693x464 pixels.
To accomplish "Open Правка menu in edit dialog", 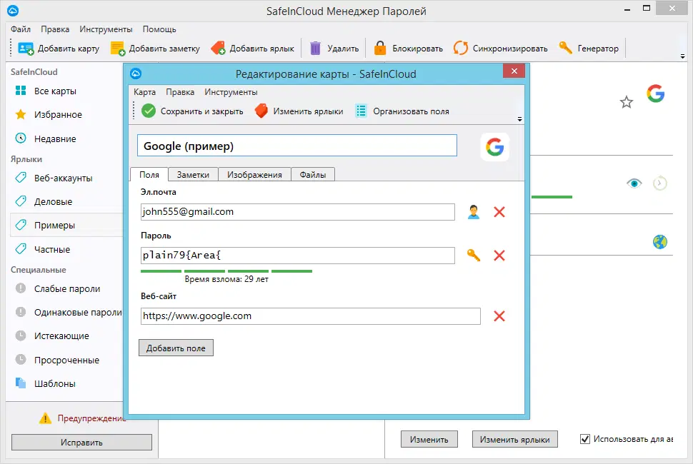I will click(x=180, y=92).
